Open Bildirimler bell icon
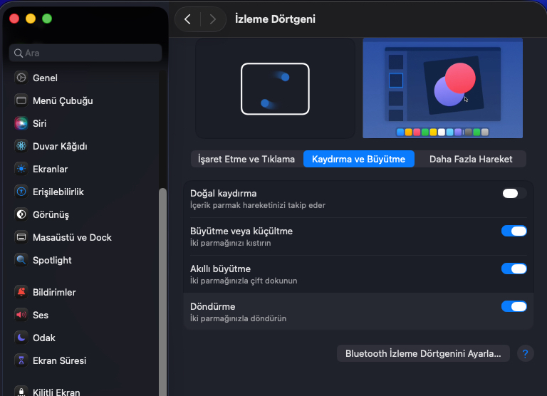The width and height of the screenshot is (547, 396). (21, 292)
